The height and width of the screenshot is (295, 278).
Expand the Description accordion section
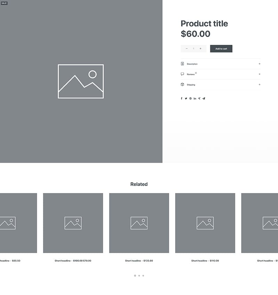pyautogui.click(x=221, y=64)
